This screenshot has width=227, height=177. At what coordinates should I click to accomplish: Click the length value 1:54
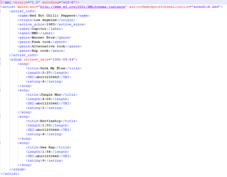[46, 152]
